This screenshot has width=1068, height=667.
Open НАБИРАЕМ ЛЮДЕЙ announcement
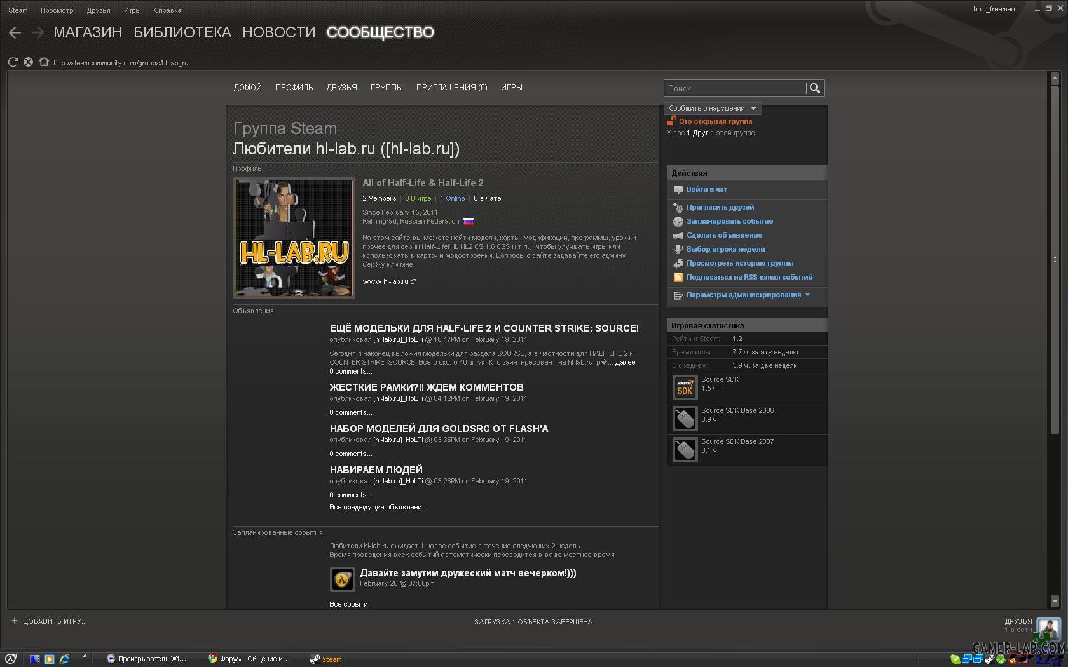(376, 470)
